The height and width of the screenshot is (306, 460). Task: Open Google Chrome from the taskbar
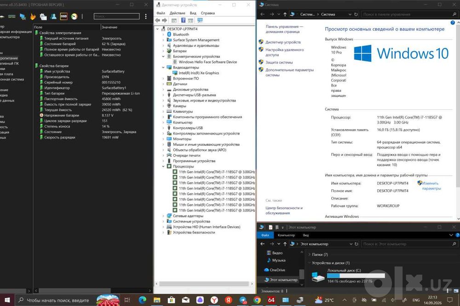click(x=257, y=300)
